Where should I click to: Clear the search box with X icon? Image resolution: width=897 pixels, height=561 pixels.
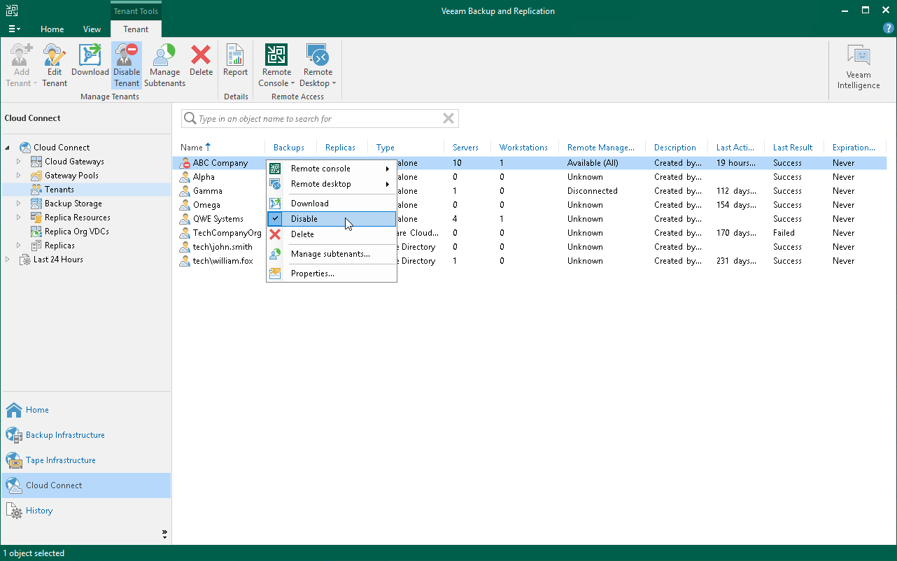coord(448,119)
